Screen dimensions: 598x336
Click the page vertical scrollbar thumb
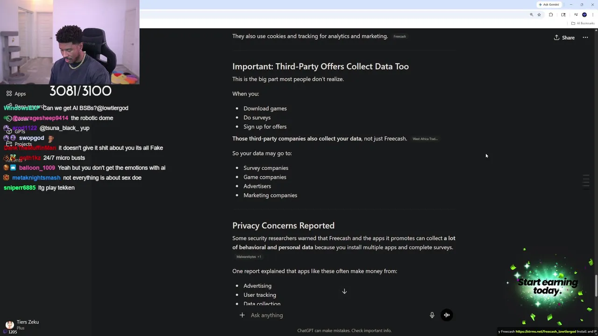[596, 286]
